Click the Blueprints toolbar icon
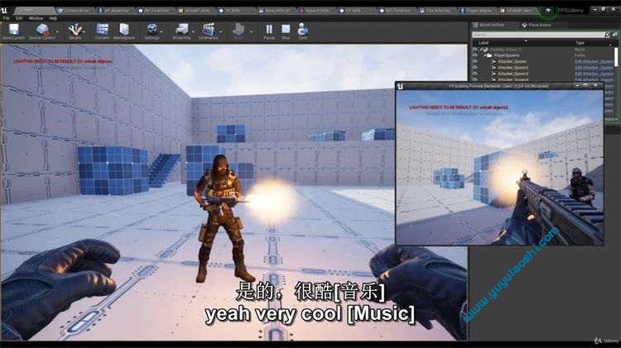Image resolution: width=621 pixels, height=348 pixels. (182, 30)
